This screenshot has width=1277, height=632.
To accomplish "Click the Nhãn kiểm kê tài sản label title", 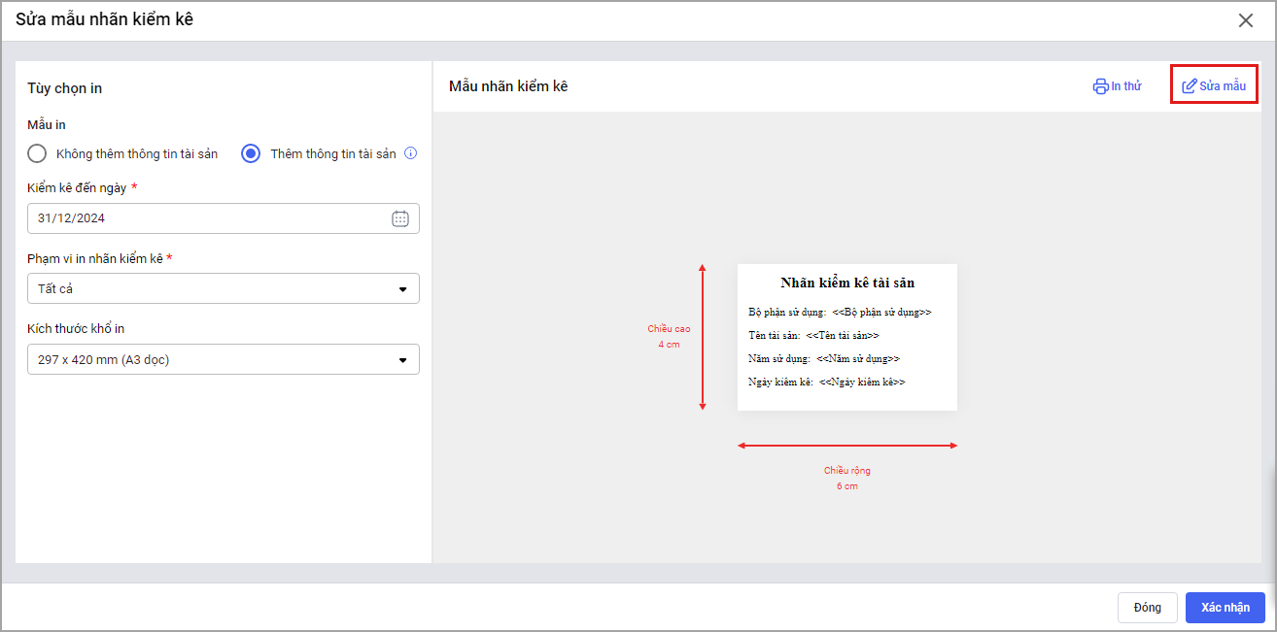I will (x=847, y=283).
